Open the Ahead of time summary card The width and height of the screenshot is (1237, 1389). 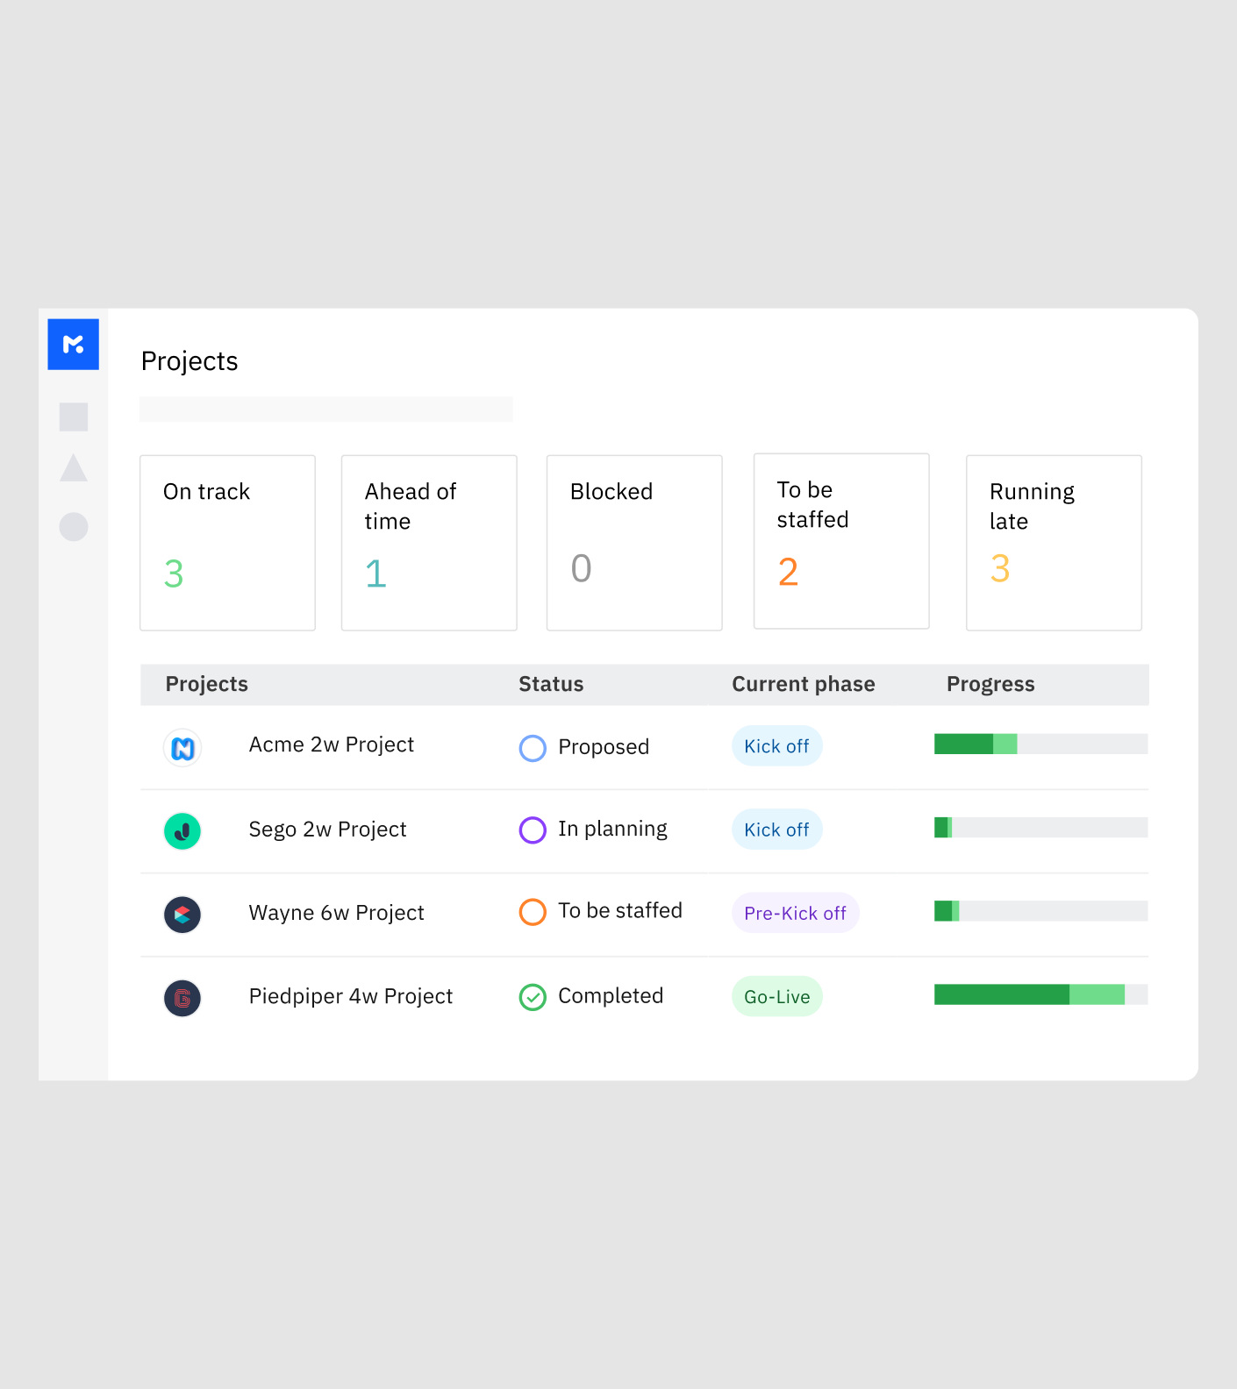pyautogui.click(x=429, y=543)
